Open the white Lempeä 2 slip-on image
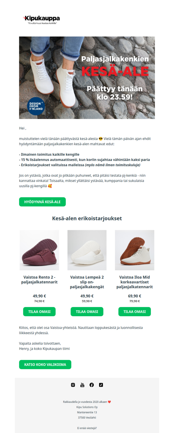This screenshot has width=174, height=433. [x=87, y=250]
